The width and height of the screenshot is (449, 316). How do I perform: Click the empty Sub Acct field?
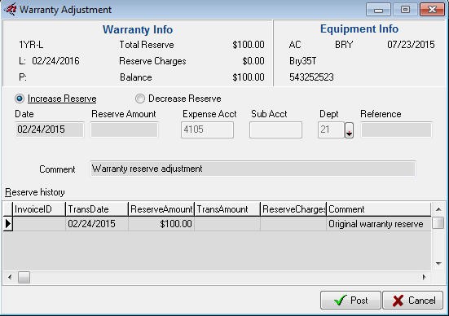click(x=275, y=129)
